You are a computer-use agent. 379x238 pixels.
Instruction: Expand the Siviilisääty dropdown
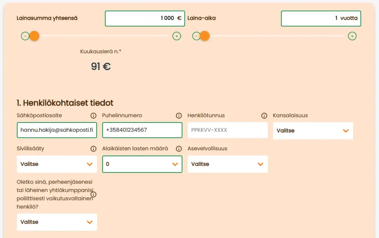(57, 164)
